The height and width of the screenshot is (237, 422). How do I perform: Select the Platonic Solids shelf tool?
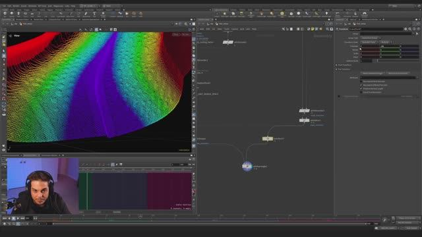(x=103, y=14)
